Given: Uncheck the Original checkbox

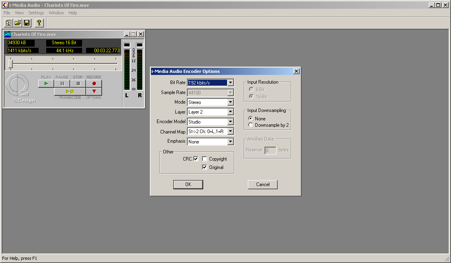Looking at the screenshot, I should (204, 167).
